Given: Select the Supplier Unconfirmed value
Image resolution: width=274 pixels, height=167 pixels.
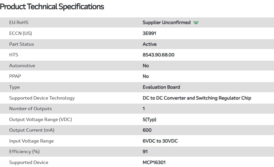Looking at the screenshot, I should click(x=166, y=22).
